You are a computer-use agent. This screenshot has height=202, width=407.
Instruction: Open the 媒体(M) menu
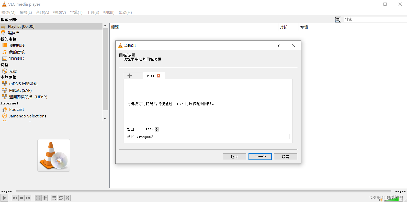[8, 12]
